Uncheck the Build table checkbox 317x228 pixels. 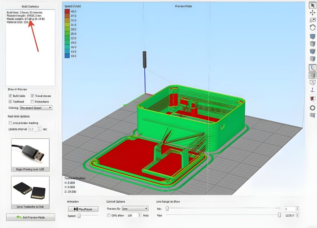pyautogui.click(x=10, y=96)
